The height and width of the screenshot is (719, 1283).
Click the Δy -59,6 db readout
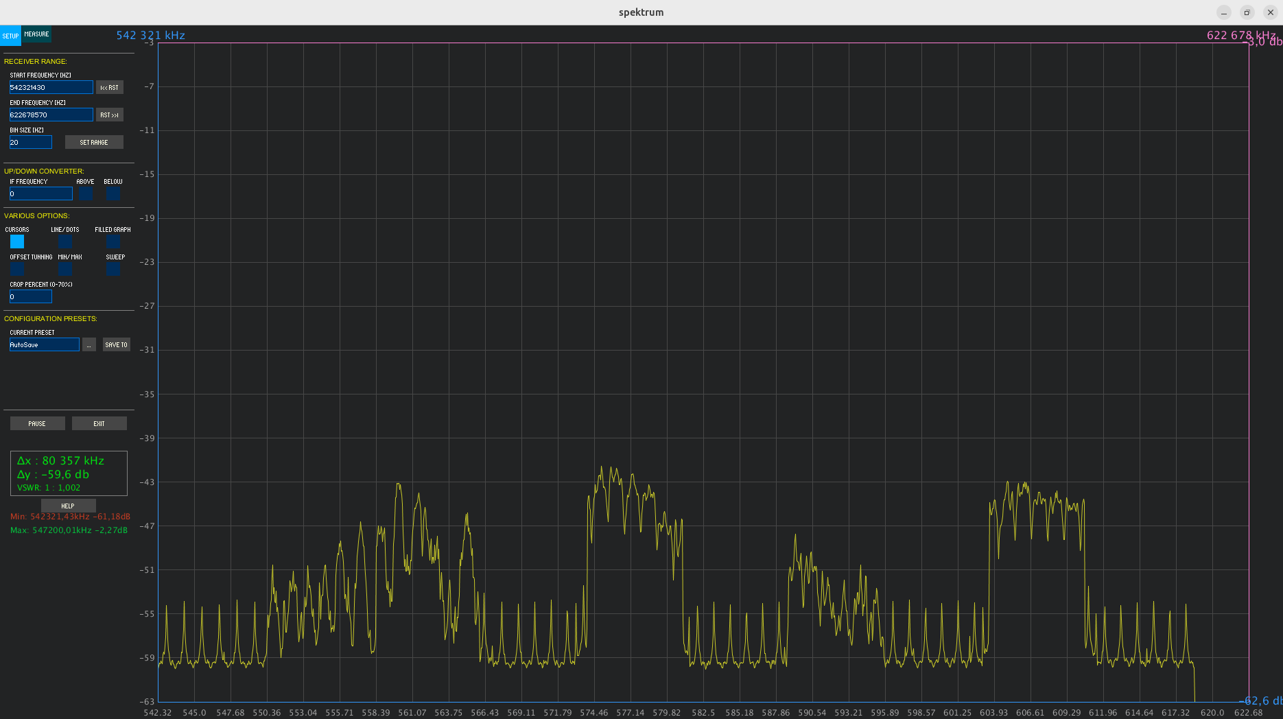53,475
